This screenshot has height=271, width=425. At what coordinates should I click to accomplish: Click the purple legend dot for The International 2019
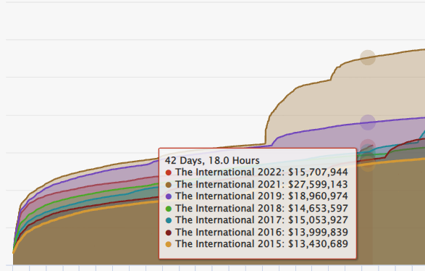pyautogui.click(x=168, y=196)
